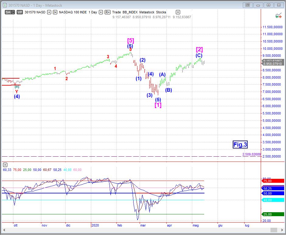Click the 60,67 indicator value
The height and width of the screenshot is (235, 286).
[x=47, y=170]
